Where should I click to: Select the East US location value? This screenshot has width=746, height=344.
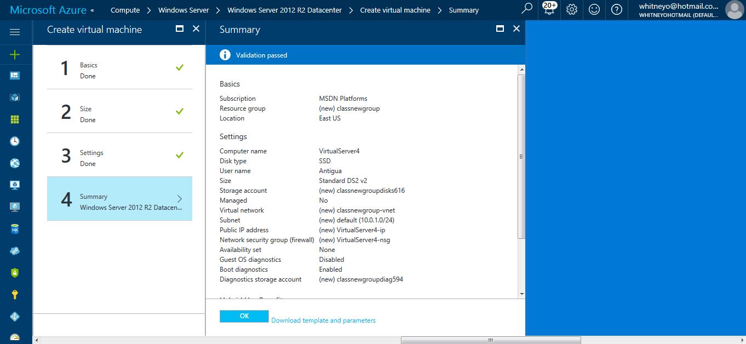(x=330, y=118)
